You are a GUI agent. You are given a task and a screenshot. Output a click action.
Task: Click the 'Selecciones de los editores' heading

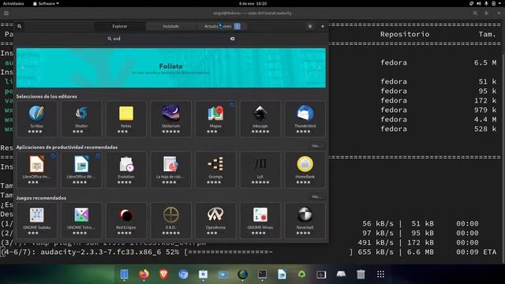(47, 96)
